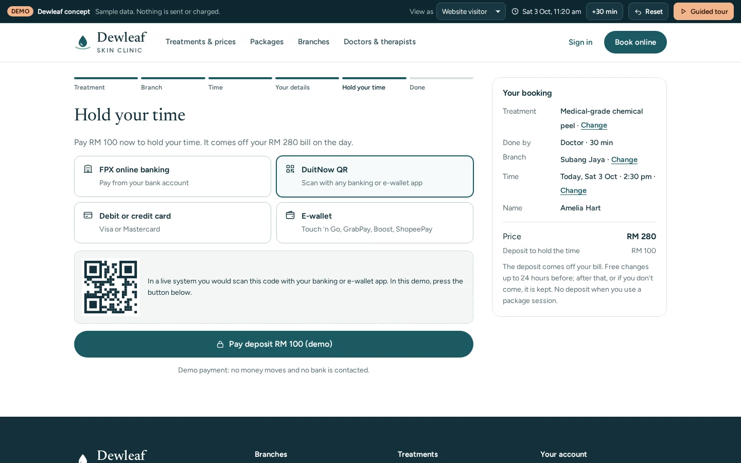Start the Guided tour
741x463 pixels.
point(703,11)
